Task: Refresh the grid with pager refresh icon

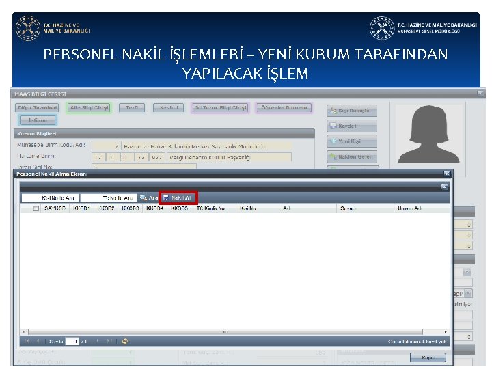Action: [x=125, y=342]
